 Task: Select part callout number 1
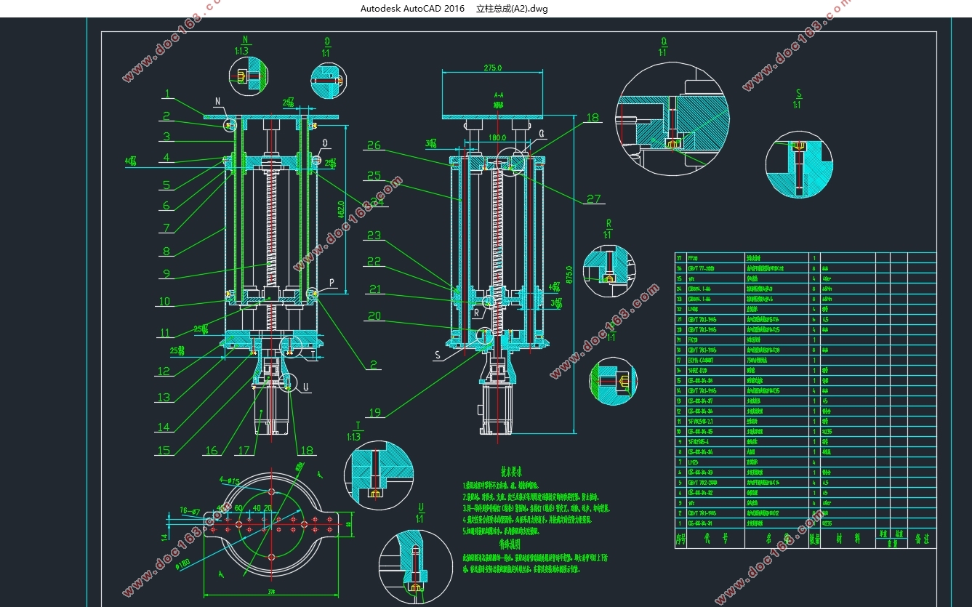pyautogui.click(x=167, y=94)
